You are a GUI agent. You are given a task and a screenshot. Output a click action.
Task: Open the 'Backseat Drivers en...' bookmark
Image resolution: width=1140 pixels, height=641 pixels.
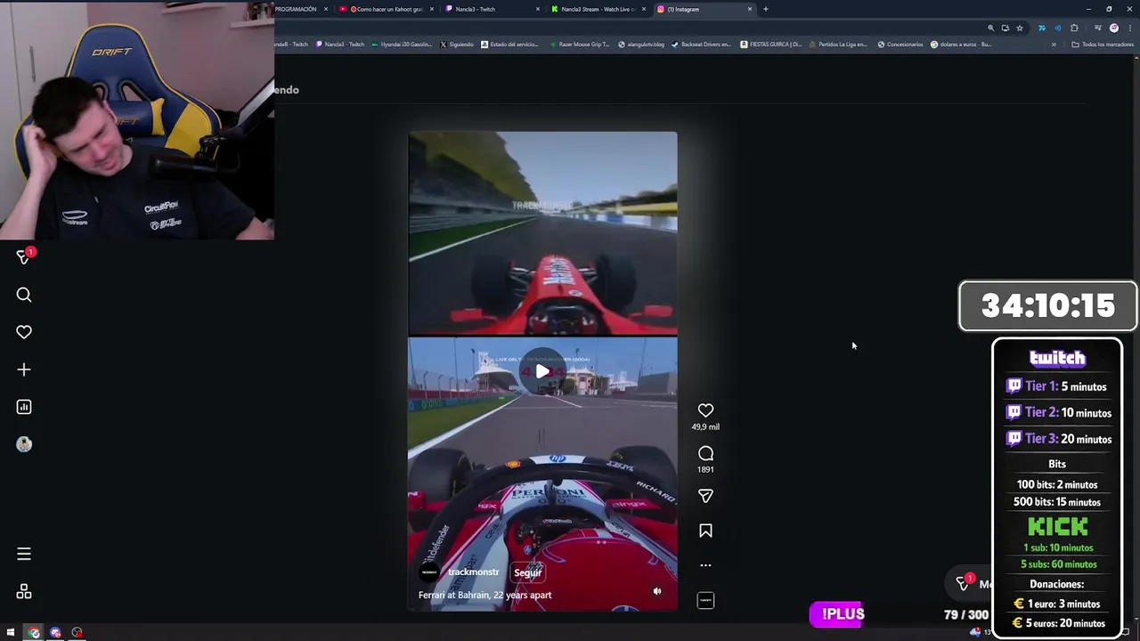tap(702, 44)
